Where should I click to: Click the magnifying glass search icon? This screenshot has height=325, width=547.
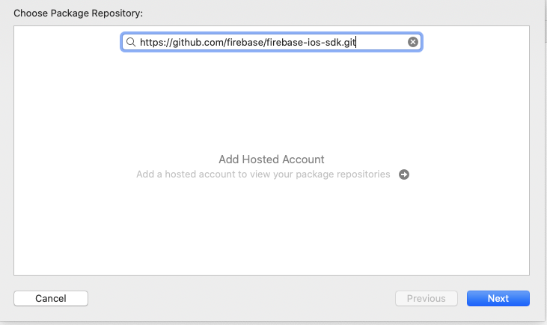click(131, 43)
